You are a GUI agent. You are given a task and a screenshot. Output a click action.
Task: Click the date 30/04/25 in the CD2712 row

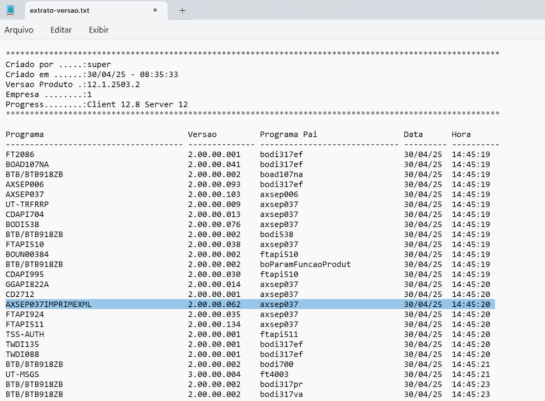pyautogui.click(x=423, y=294)
